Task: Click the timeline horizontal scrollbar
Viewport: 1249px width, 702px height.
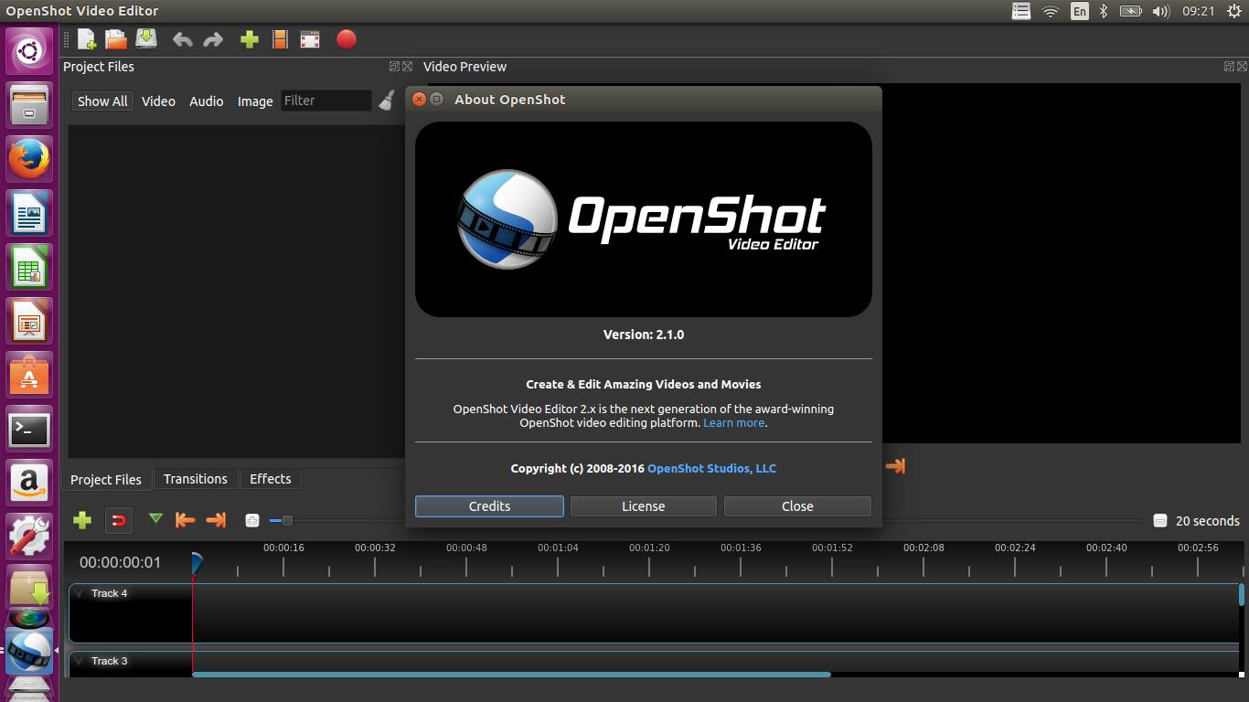Action: (511, 675)
